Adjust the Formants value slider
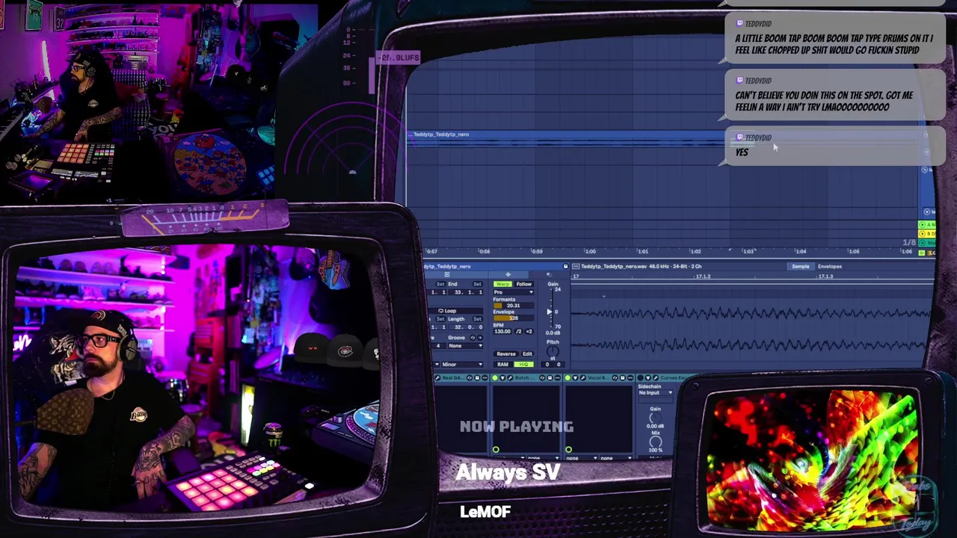 point(514,306)
